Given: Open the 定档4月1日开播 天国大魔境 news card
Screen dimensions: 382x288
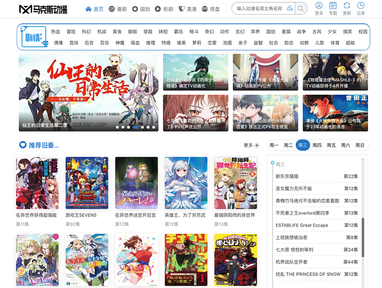Looking at the screenshot, I should (265, 72).
